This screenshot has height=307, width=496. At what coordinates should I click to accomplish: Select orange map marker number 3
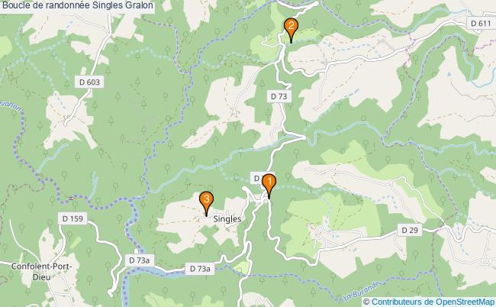click(206, 203)
